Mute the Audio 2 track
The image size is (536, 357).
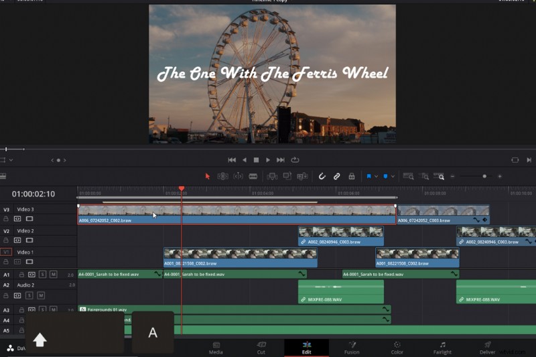(x=41, y=295)
